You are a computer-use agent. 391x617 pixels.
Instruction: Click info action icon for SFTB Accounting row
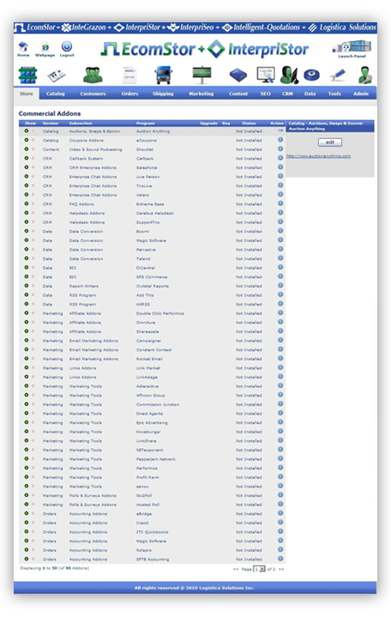[280, 559]
